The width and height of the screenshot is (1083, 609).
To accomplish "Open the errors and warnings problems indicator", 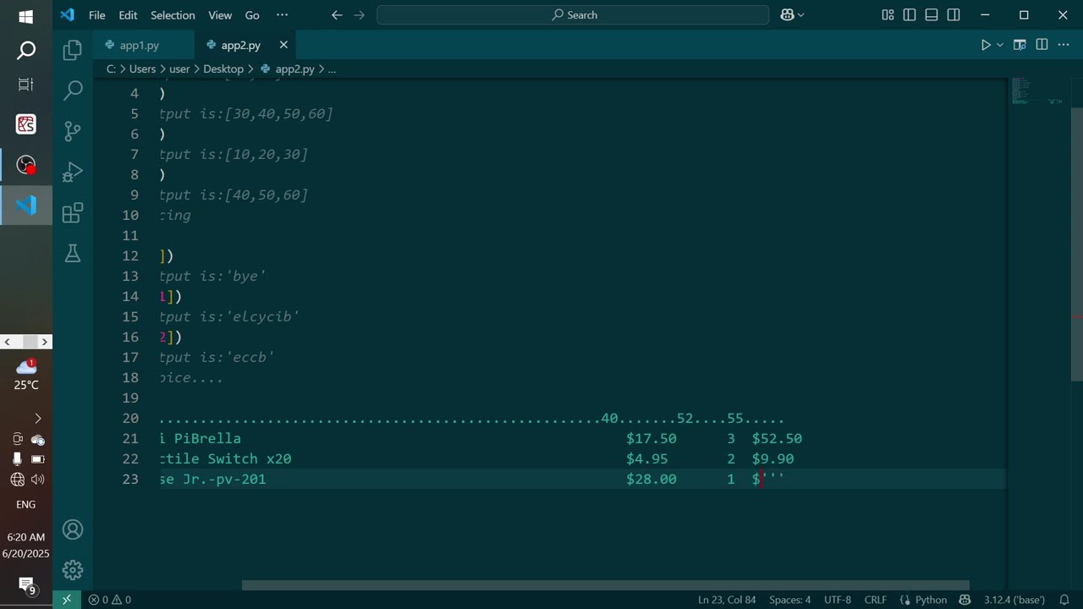I will pyautogui.click(x=110, y=600).
